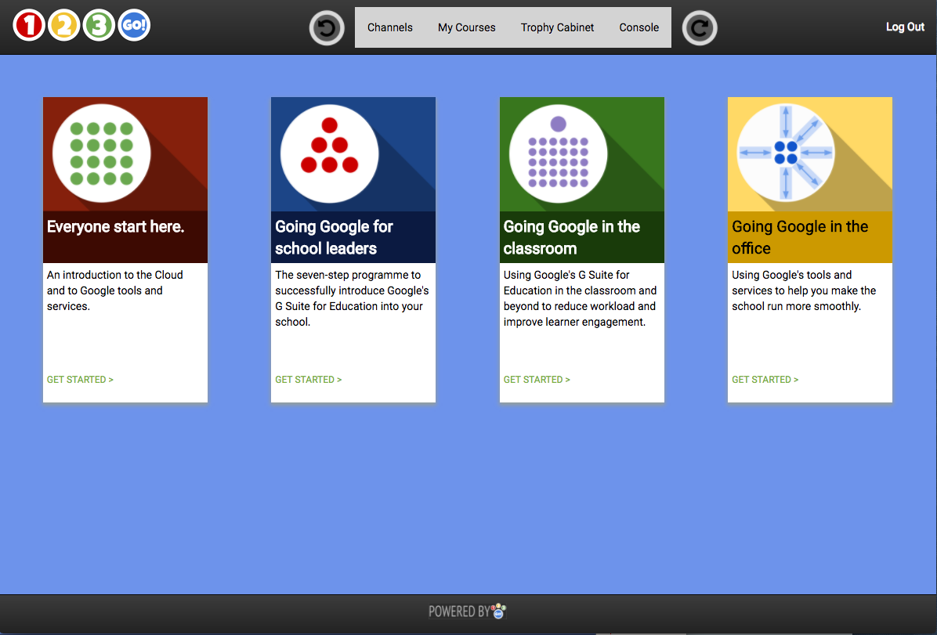Open the 'Everyone start here.' course title
937x635 pixels.
pos(116,227)
